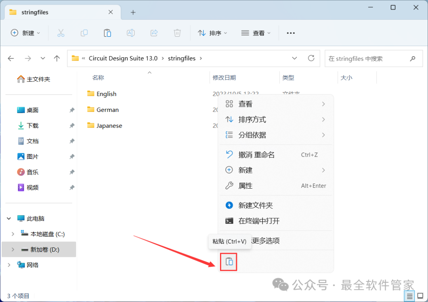Click the Cut scissors icon in toolbar
Image resolution: width=428 pixels, height=302 pixels.
61,33
